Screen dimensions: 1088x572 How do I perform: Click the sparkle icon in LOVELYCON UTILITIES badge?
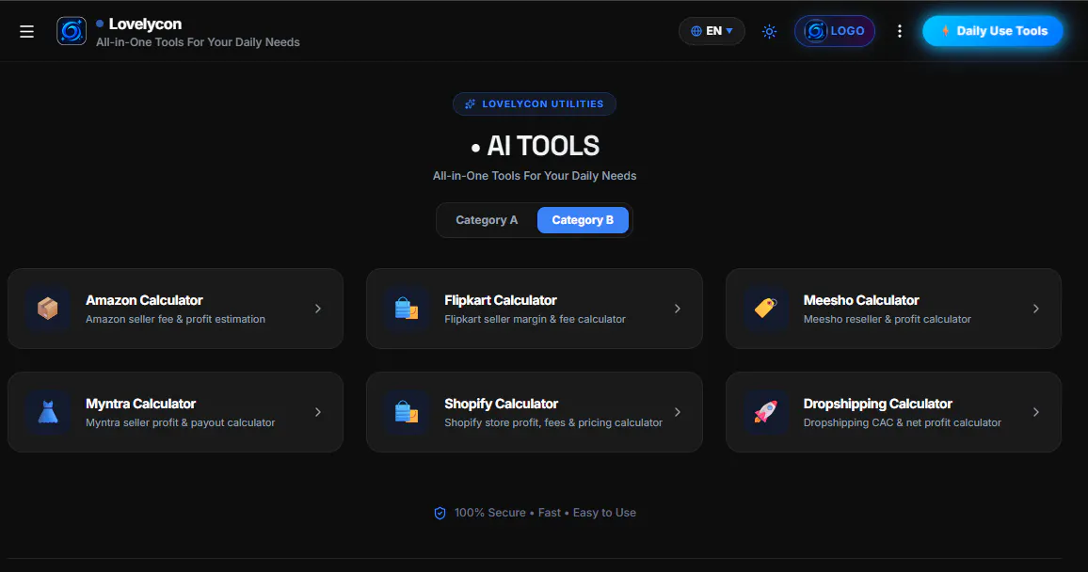[471, 104]
